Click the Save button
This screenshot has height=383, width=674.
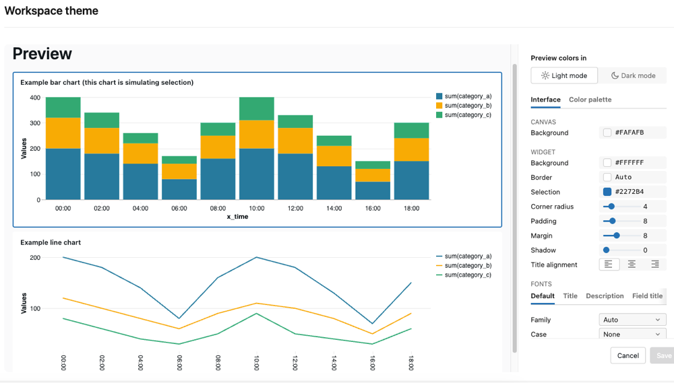coord(663,355)
